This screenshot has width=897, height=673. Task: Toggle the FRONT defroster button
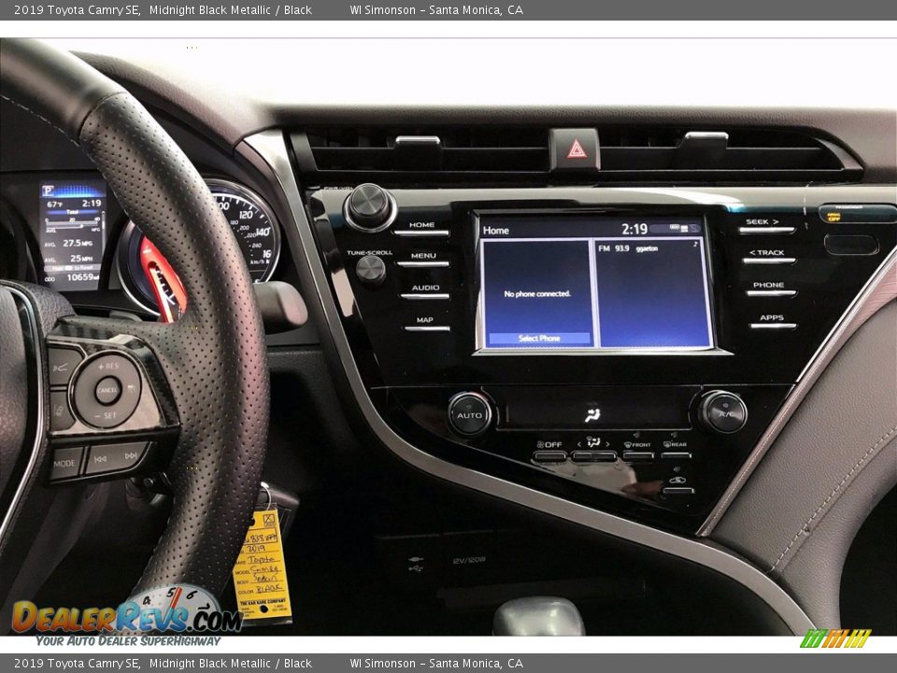tap(638, 450)
